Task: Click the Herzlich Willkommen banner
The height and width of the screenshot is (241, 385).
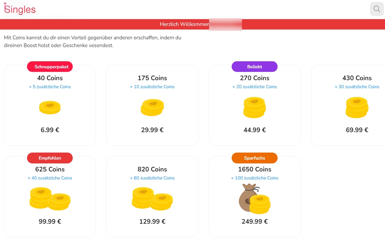Action: 184,24
